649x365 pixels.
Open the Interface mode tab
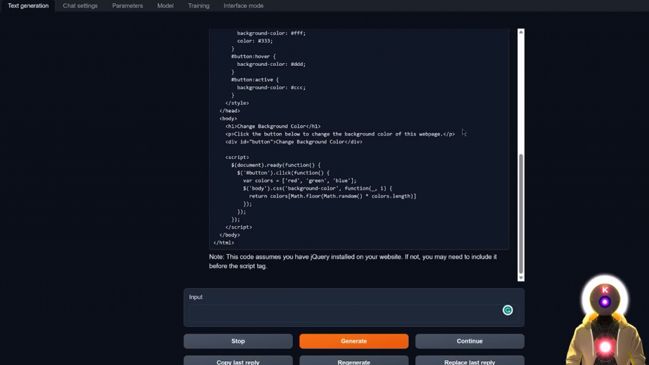click(x=243, y=6)
